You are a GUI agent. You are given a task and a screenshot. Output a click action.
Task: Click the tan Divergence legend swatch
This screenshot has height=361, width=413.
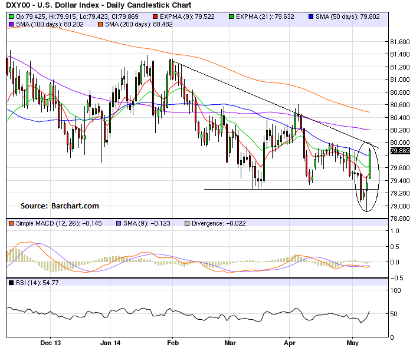[187, 223]
